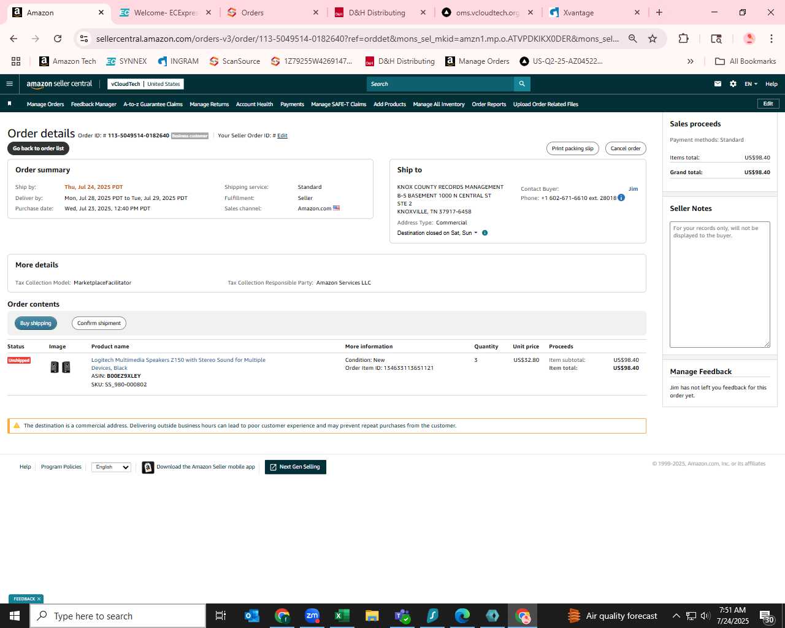
Task: Show more bookmarks with the chevron
Action: point(691,61)
